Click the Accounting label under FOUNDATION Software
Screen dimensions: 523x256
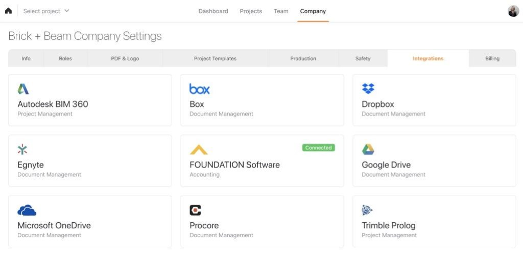click(204, 175)
